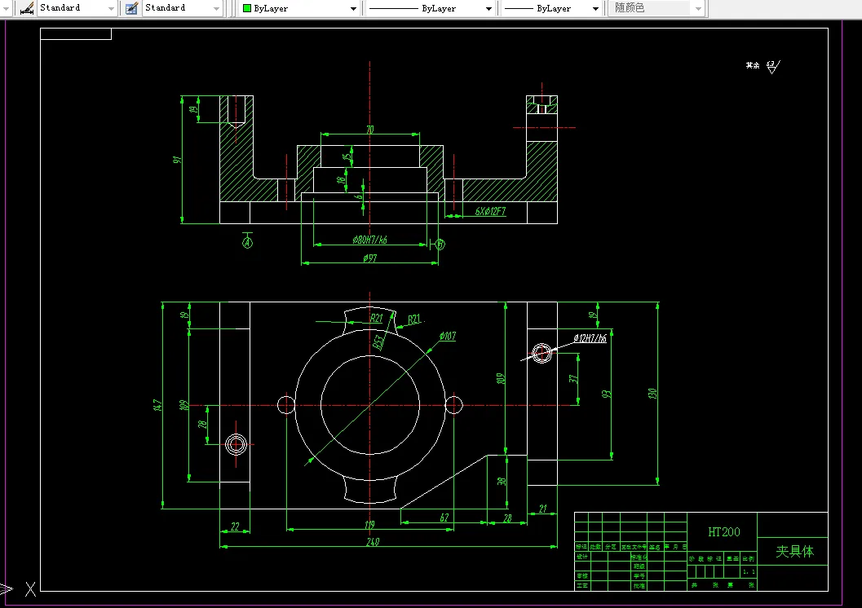Open the table style Standard dropdown
The height and width of the screenshot is (608, 862).
(x=182, y=7)
